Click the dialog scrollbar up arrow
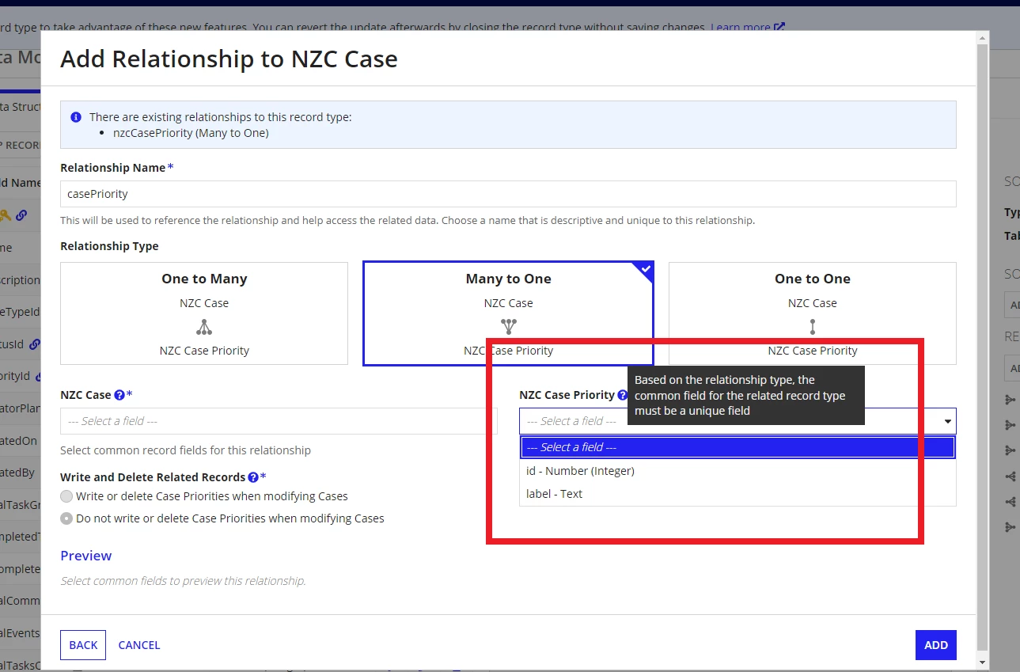 (x=982, y=37)
